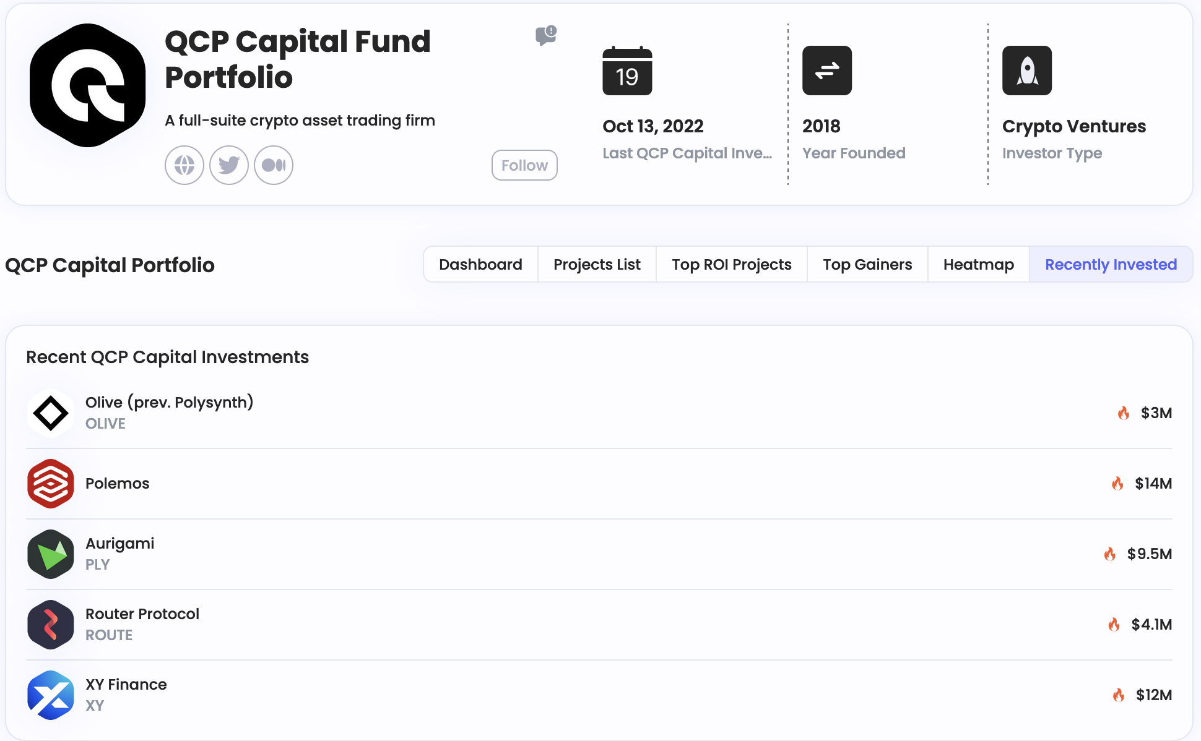Click the flame icon beside $4.1M
The image size is (1201, 741).
pos(1114,624)
